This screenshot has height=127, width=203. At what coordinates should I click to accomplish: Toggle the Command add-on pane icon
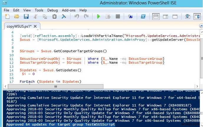(197, 16)
